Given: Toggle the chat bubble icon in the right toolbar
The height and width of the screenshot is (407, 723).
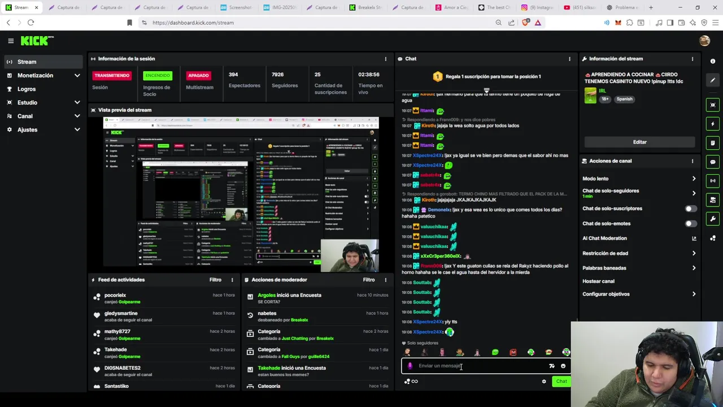Looking at the screenshot, I should tap(713, 162).
